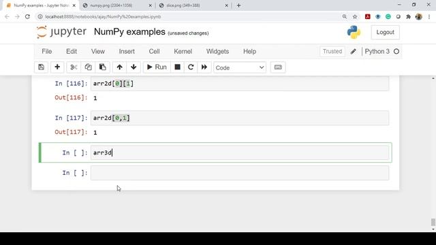
Task: Reload the current page
Action: click(x=27, y=16)
